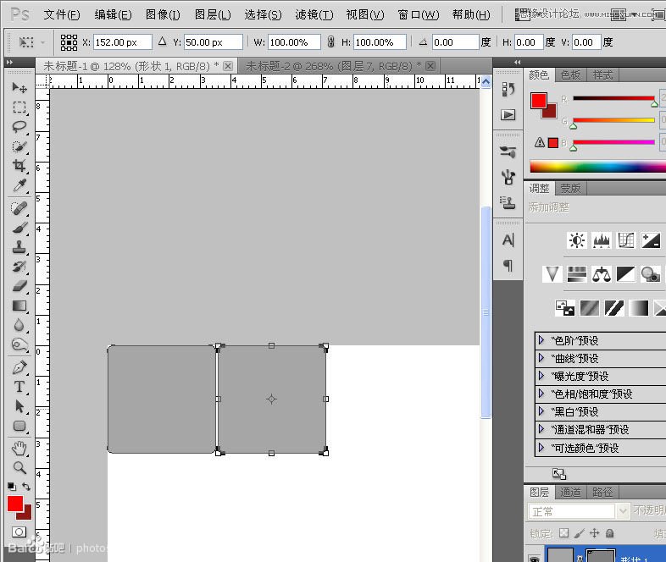Viewport: 666px width, 562px height.
Task: Open the 滤镜(T) menu
Action: point(314,14)
